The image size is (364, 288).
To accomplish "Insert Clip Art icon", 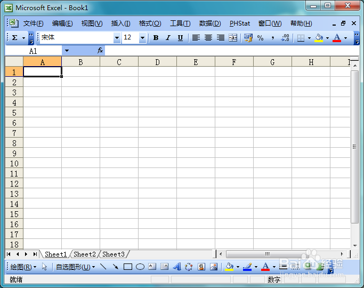I will tap(201, 267).
